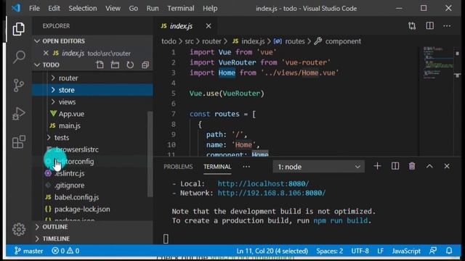Open Manage gear settings menu
Screen dimensions: 465x261
point(19,229)
